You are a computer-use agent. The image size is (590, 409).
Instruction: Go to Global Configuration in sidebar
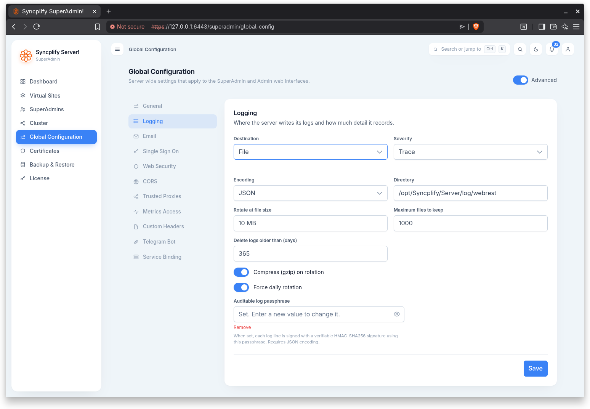(x=56, y=137)
